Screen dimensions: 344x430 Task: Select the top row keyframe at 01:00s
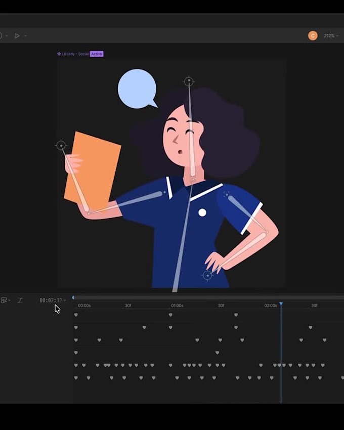coord(170,315)
